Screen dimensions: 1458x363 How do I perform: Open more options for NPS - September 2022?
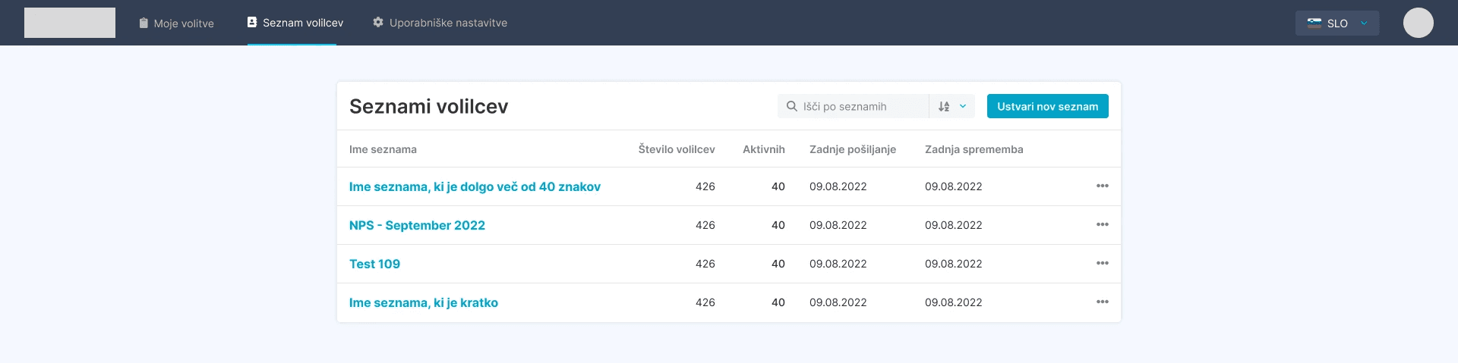1103,224
